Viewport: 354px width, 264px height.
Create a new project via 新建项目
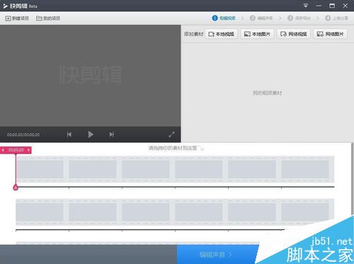17,18
